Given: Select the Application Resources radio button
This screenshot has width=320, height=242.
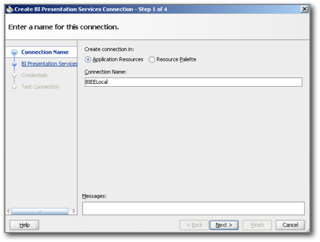Looking at the screenshot, I should pyautogui.click(x=88, y=59).
